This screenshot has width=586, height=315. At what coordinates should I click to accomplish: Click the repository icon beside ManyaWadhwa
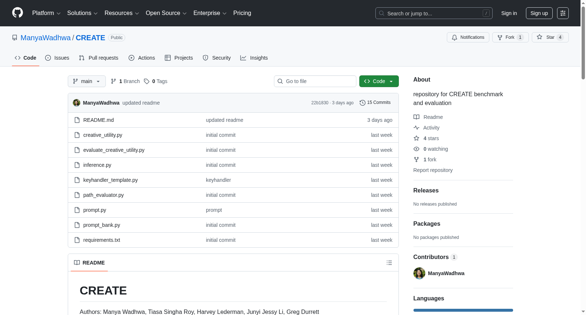coord(15,38)
